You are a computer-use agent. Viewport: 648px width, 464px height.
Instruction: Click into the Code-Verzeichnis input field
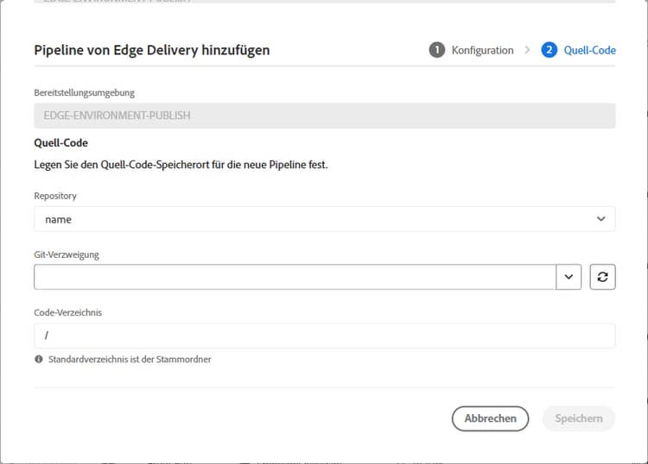click(324, 335)
